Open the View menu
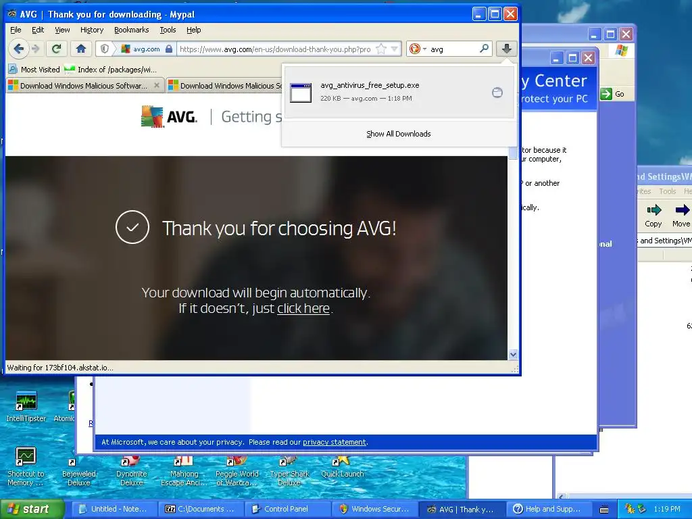 [x=62, y=30]
